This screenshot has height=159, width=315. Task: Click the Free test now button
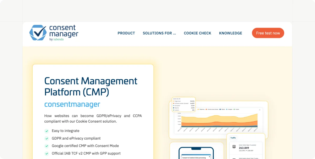click(268, 33)
